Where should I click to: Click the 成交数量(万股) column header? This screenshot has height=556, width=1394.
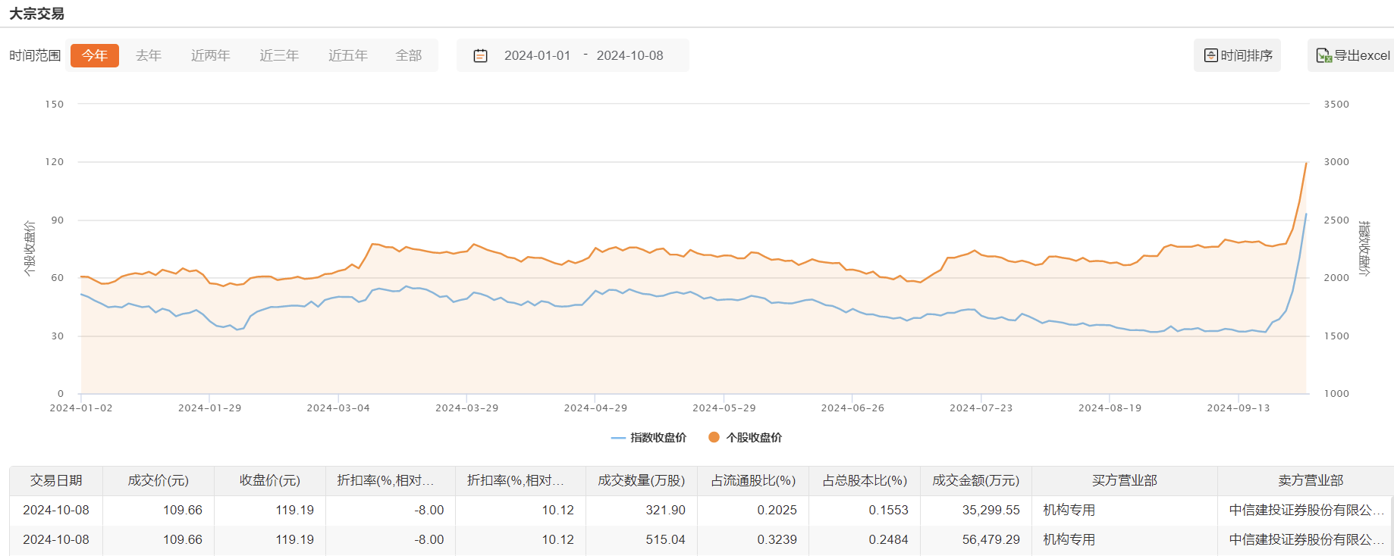[641, 481]
